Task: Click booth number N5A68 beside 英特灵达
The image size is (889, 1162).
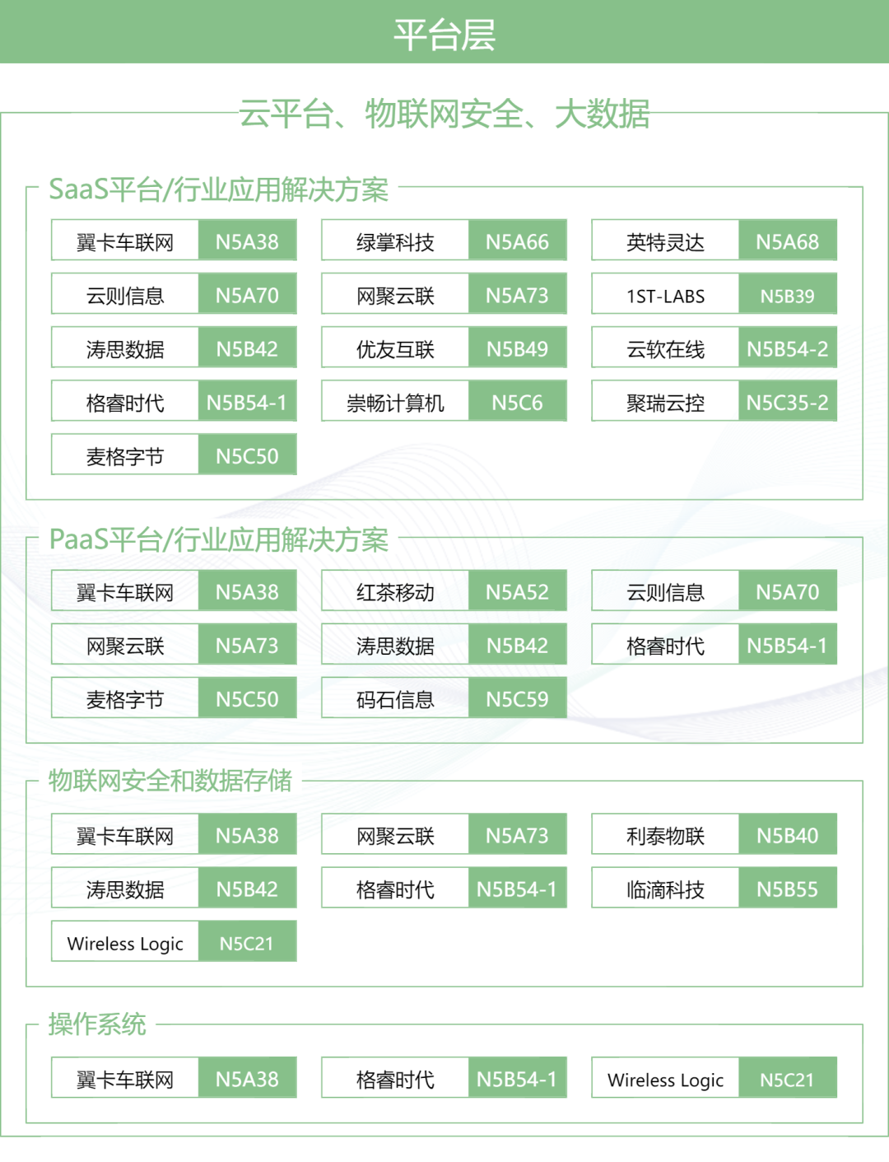Action: point(787,242)
